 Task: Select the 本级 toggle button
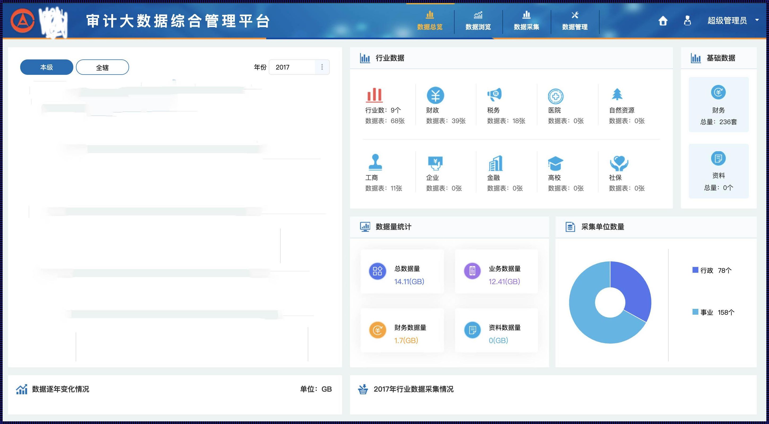click(46, 67)
